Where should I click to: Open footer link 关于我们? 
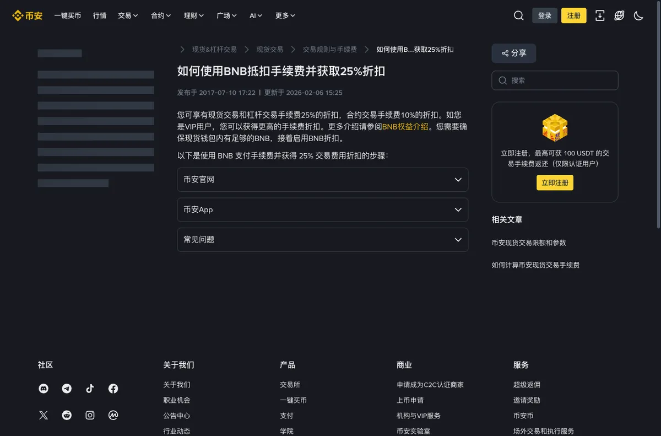tap(177, 385)
